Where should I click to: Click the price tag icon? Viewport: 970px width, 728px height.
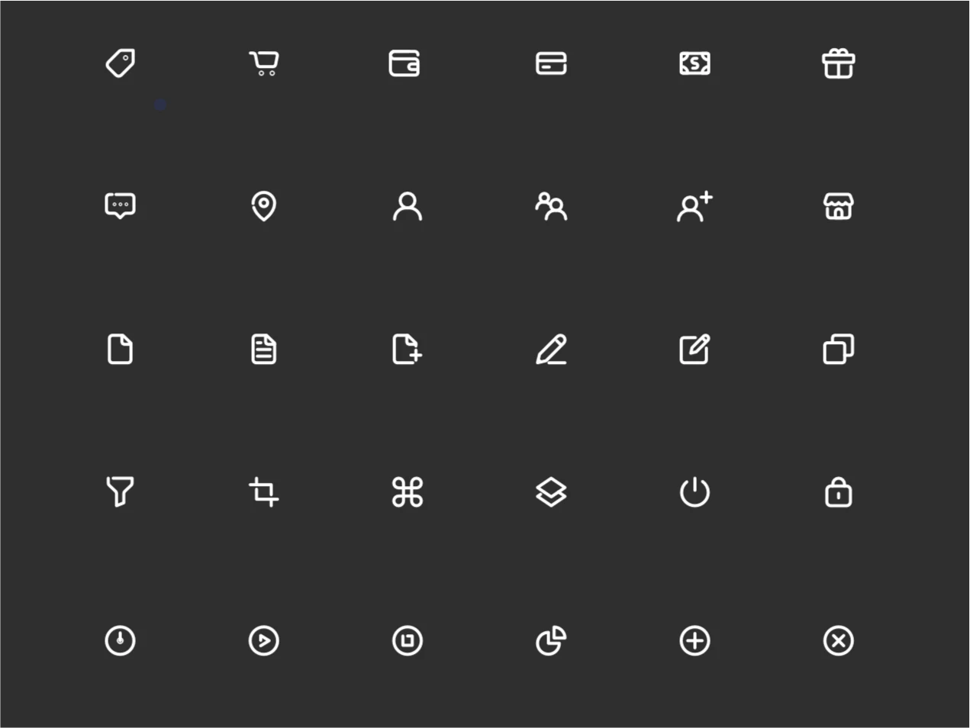[x=121, y=63]
